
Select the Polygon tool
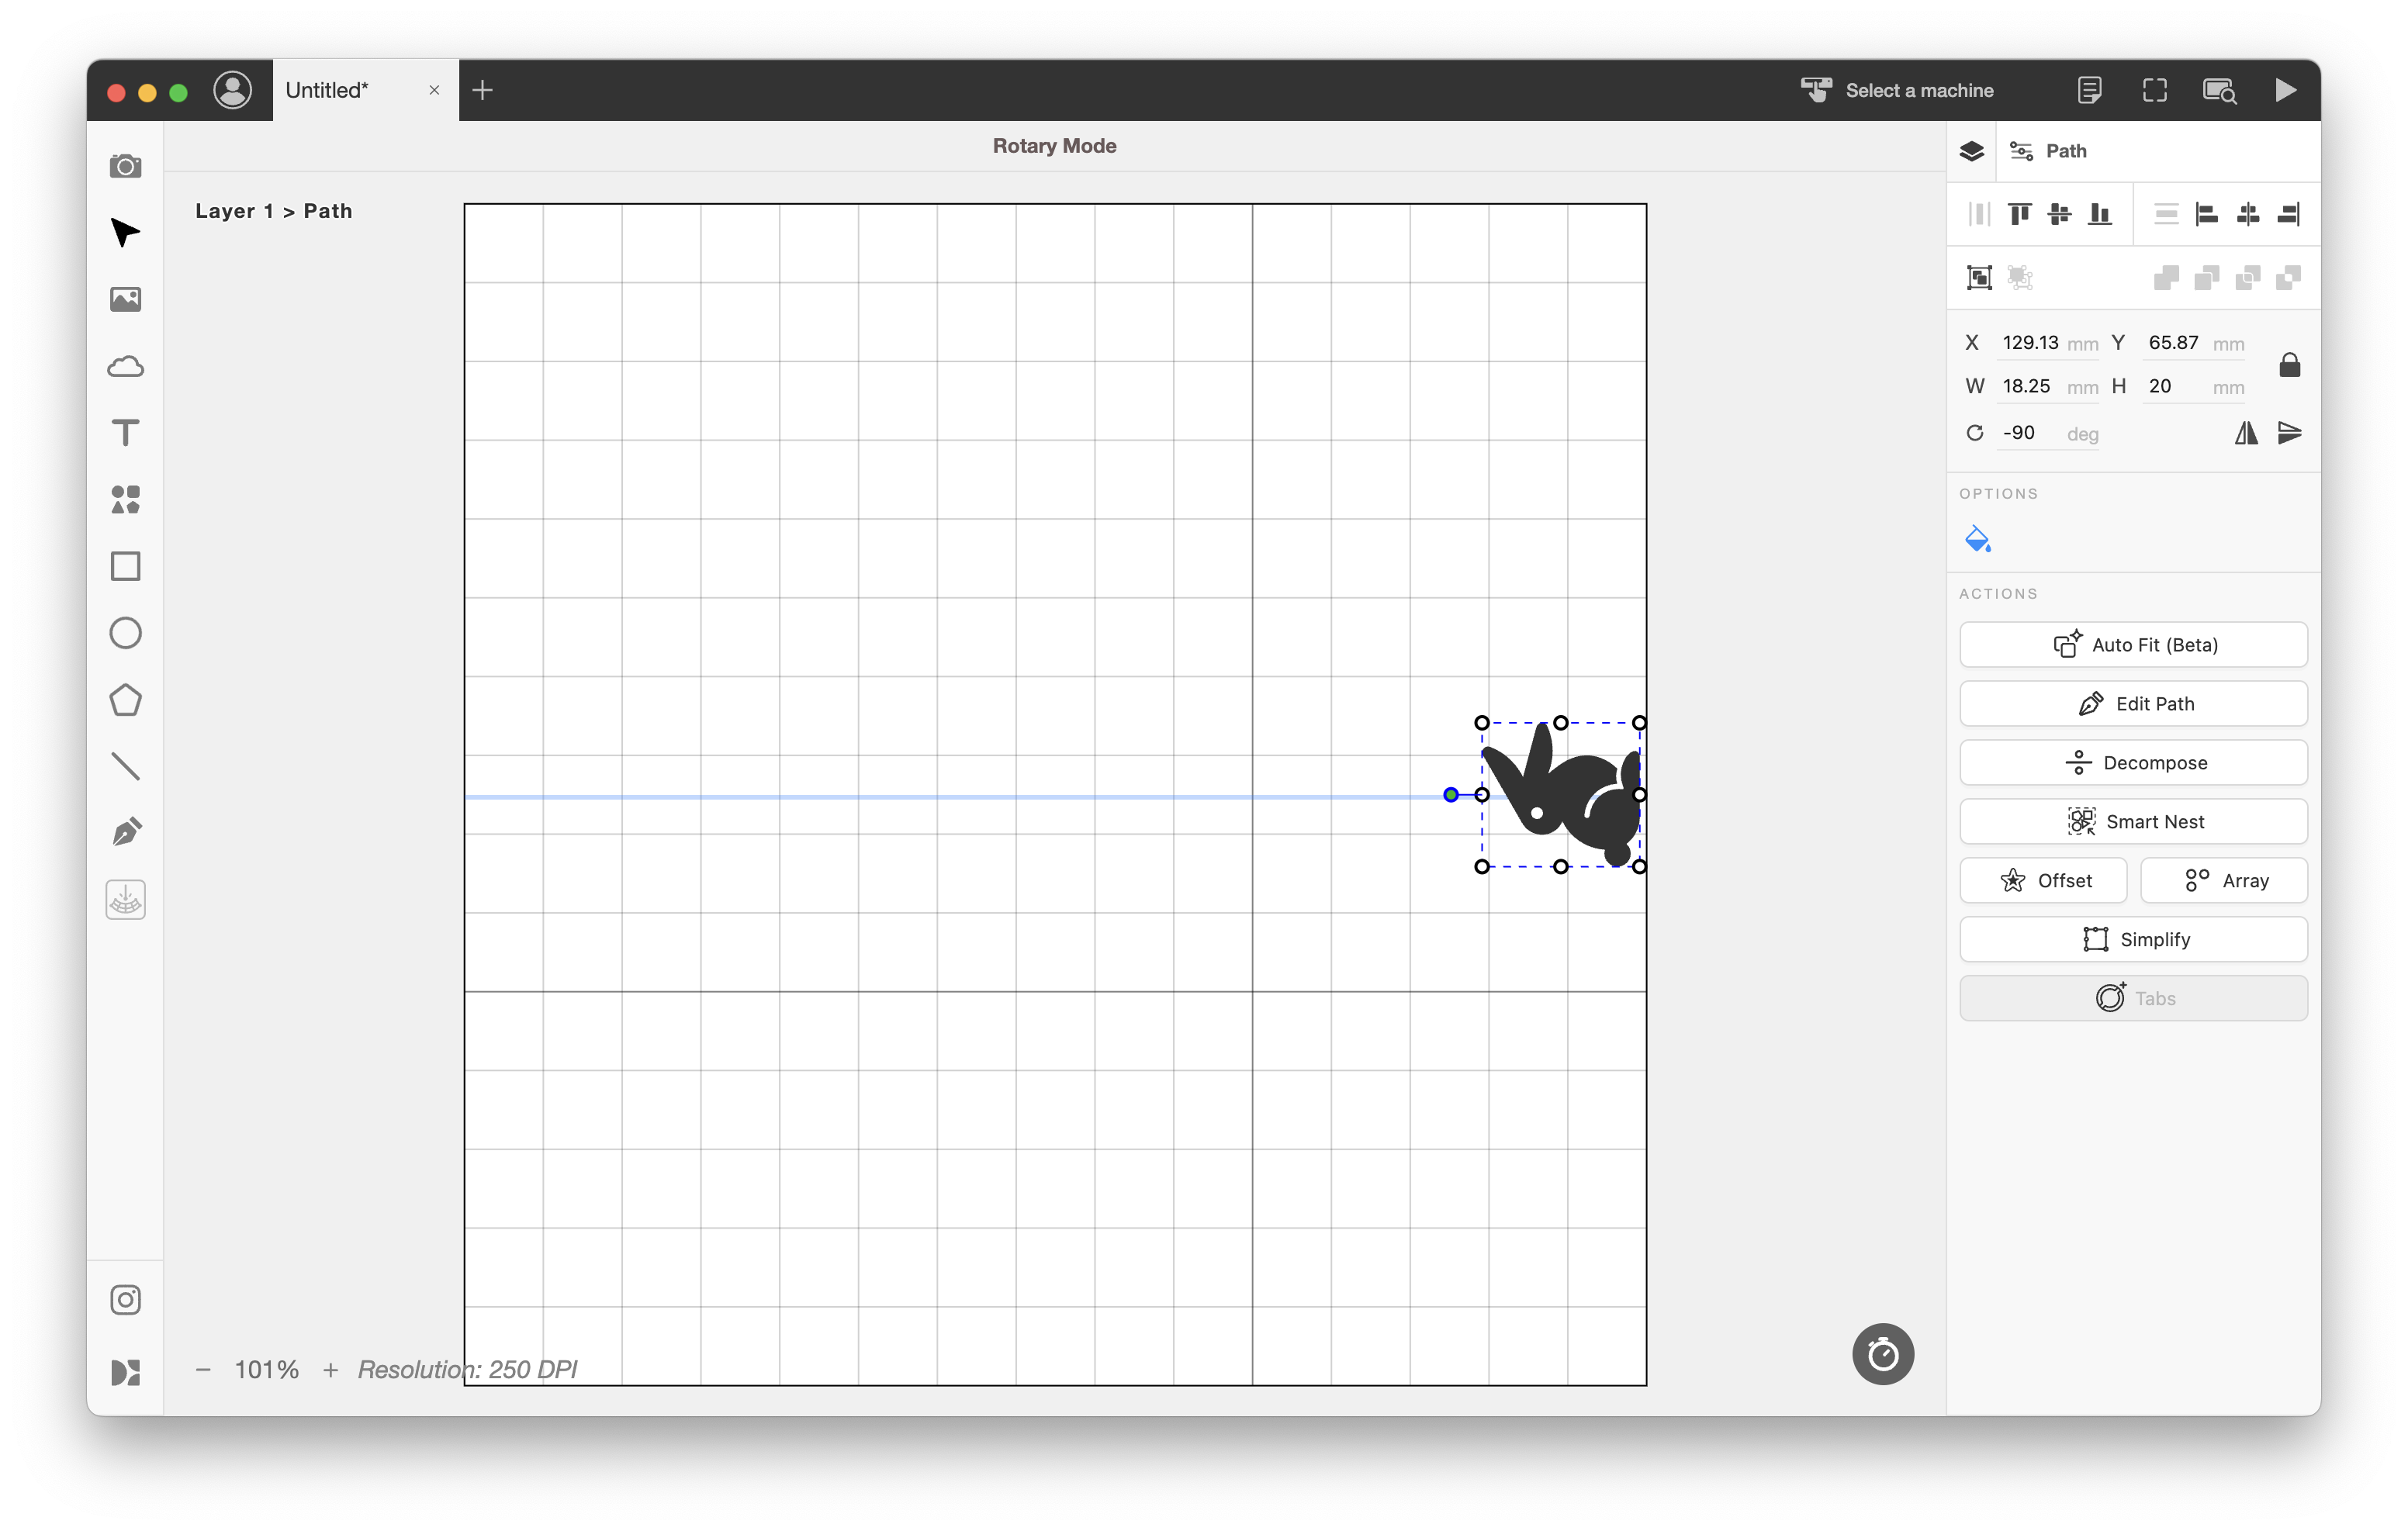pyautogui.click(x=125, y=700)
